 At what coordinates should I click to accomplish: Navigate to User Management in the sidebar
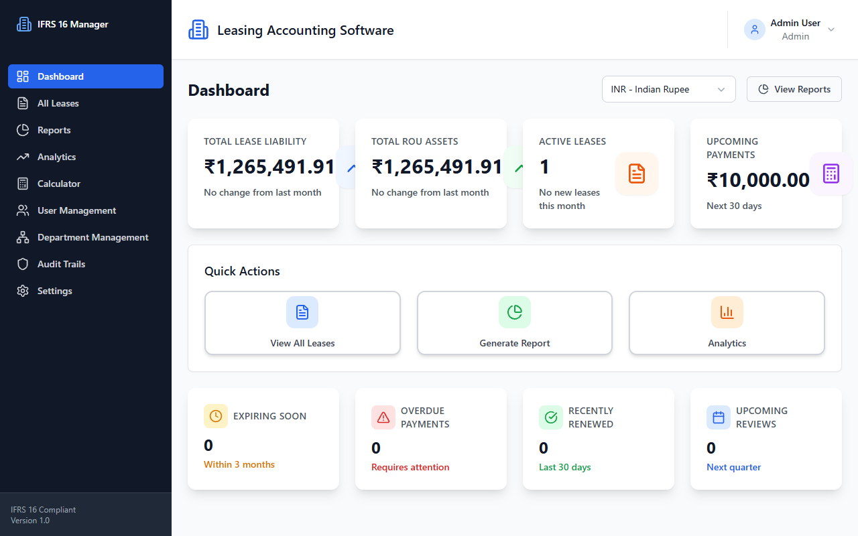tap(86, 210)
